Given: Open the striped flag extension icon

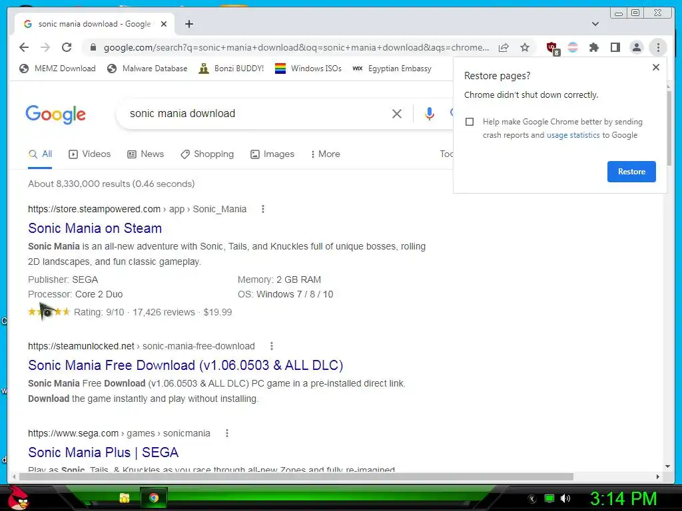Looking at the screenshot, I should (x=573, y=47).
